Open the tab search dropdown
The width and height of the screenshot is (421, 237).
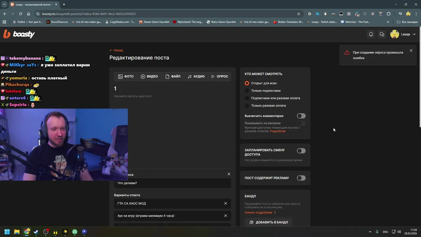click(x=4, y=4)
